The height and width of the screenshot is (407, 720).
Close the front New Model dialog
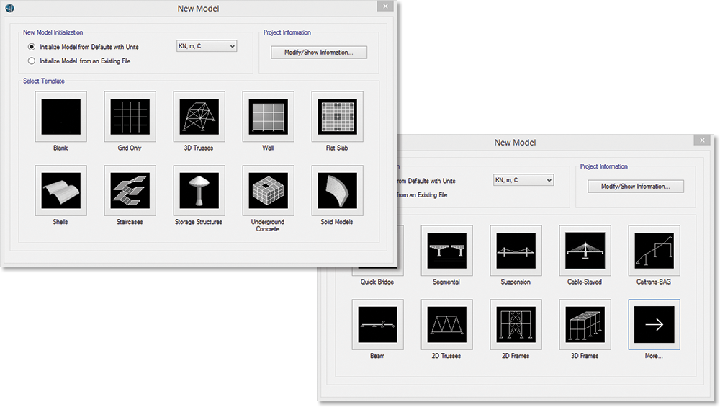(x=702, y=140)
